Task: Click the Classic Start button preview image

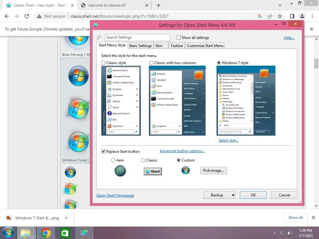Action: (153, 171)
